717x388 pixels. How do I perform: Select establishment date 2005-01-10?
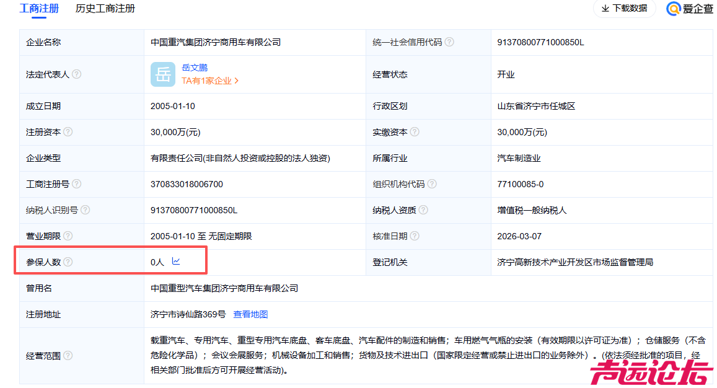173,106
